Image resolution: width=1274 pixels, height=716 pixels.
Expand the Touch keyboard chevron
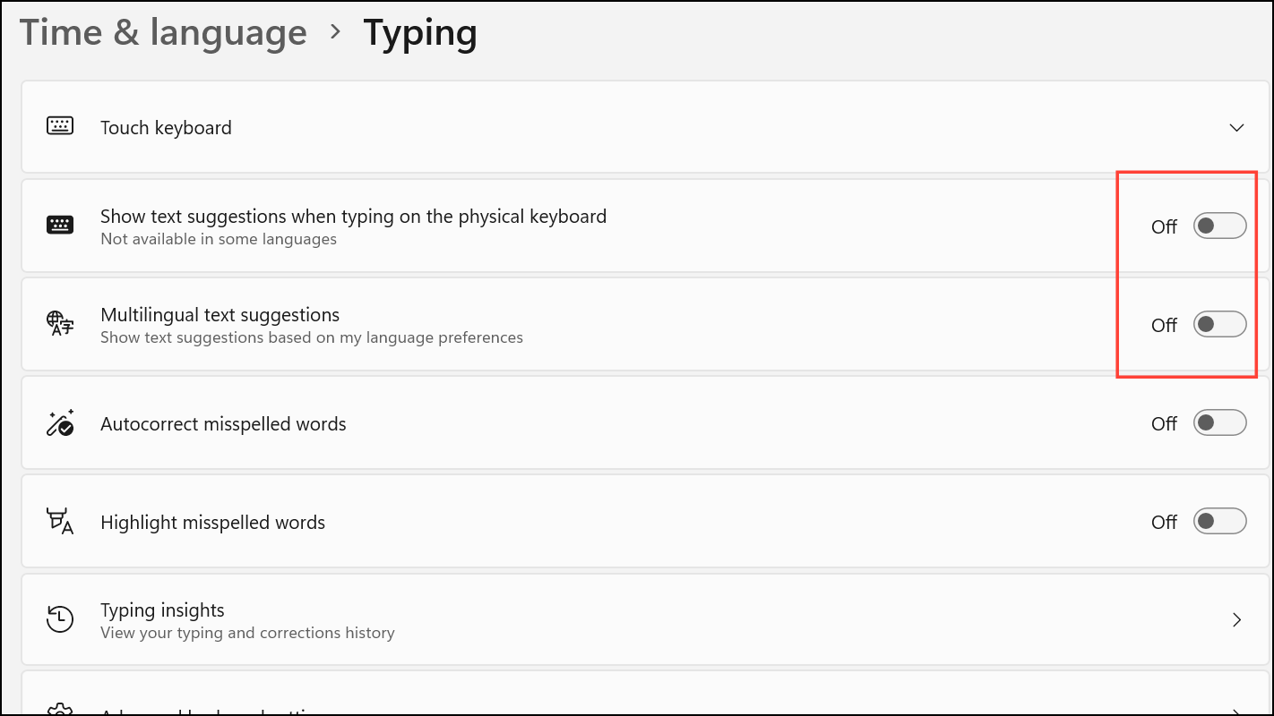tap(1236, 128)
